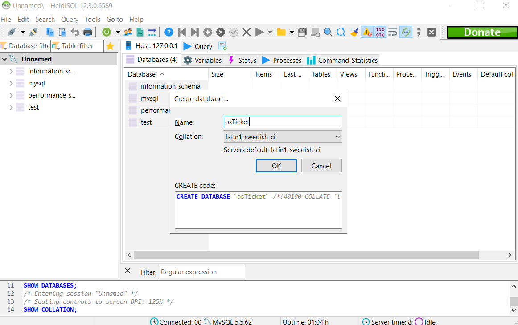Click the Paste clipboard icon
Screen dimensions: 518x325
click(x=62, y=32)
